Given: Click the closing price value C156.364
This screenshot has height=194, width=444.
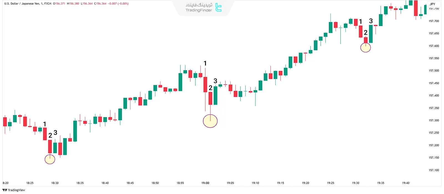Looking at the screenshot, I should 100,4.
